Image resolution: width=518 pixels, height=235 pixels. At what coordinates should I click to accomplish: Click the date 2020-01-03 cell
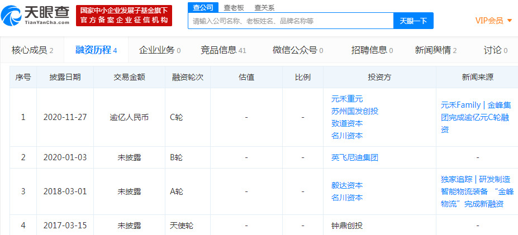(65, 157)
